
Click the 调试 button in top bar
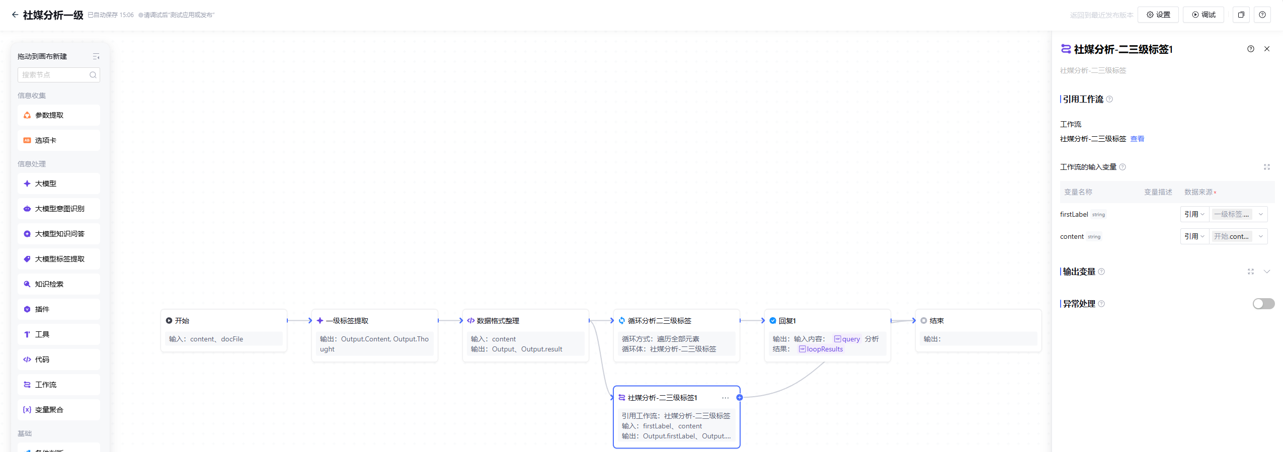[1203, 15]
